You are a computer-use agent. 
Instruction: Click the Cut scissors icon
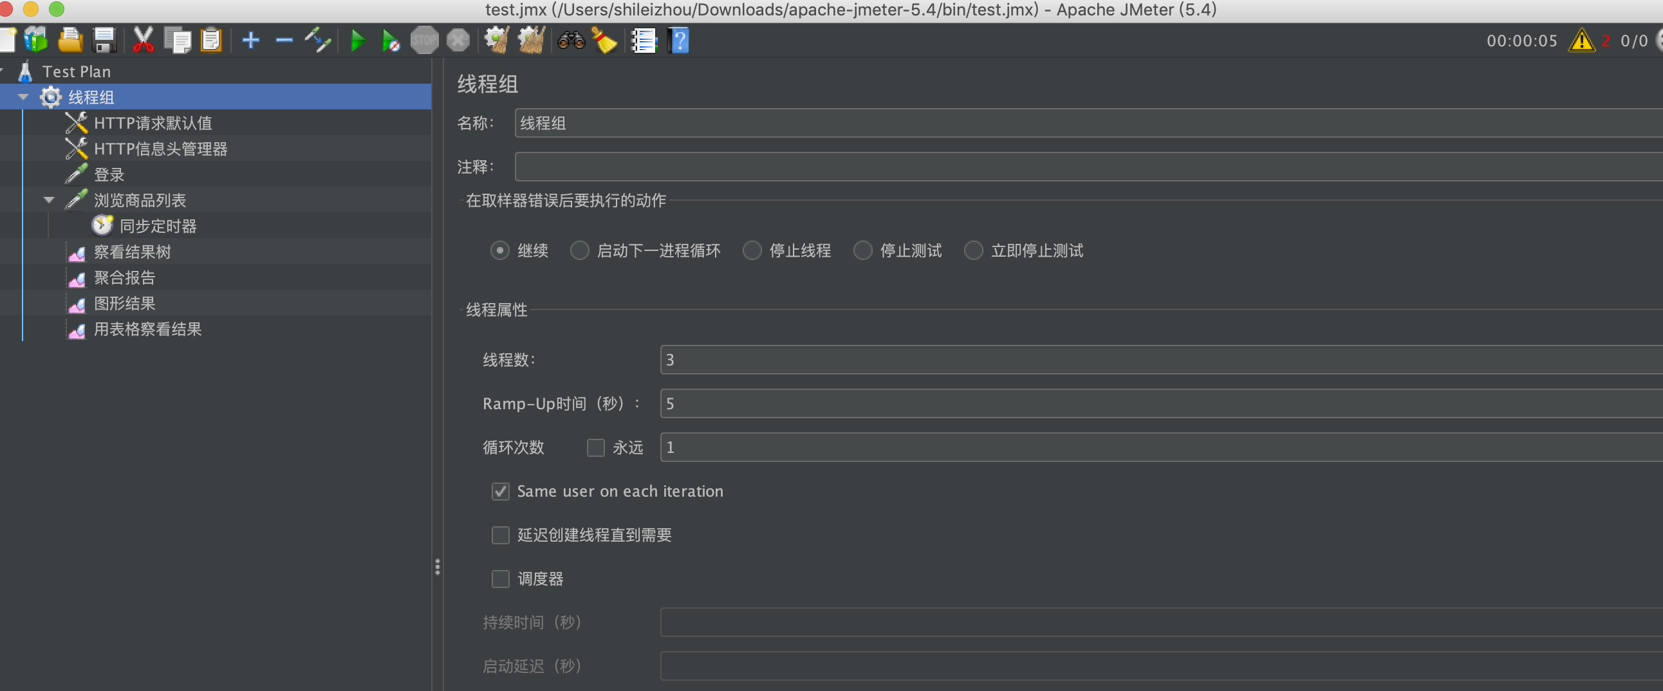(x=143, y=40)
